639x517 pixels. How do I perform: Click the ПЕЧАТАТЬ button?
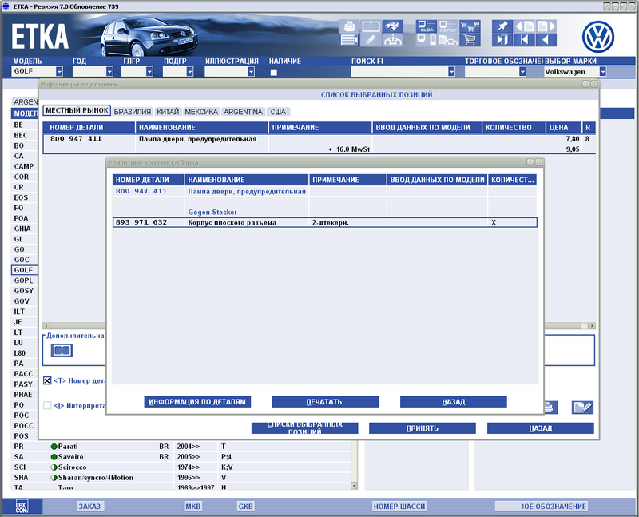click(x=325, y=402)
